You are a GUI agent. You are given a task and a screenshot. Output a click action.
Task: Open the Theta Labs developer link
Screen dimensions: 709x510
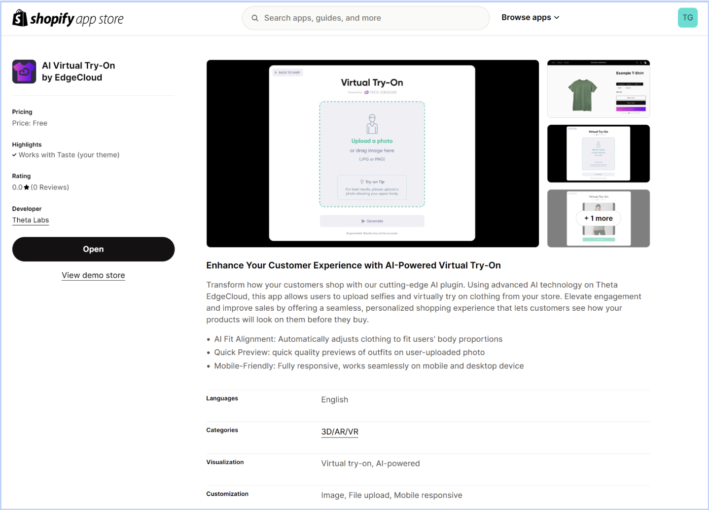point(31,220)
